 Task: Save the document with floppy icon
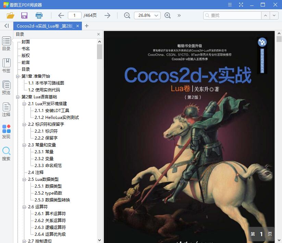click(x=24, y=15)
